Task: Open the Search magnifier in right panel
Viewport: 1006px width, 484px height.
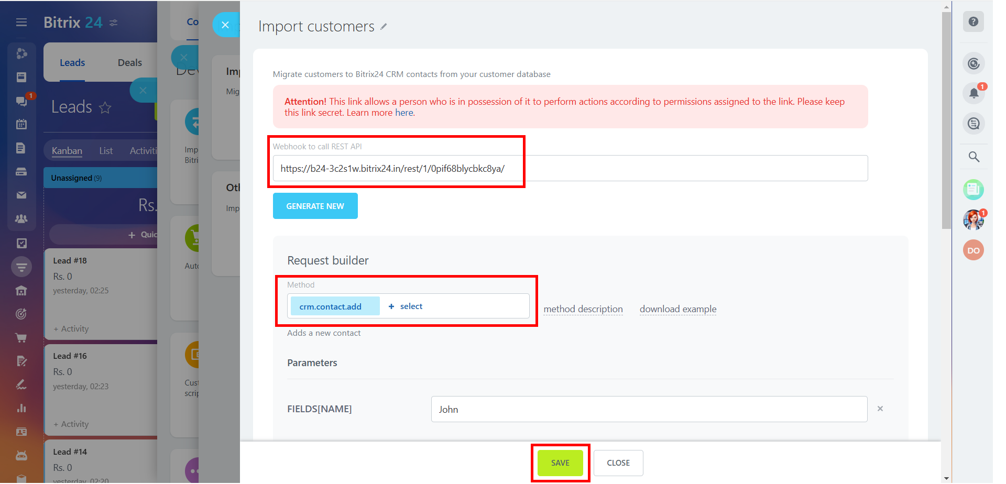Action: 974,157
